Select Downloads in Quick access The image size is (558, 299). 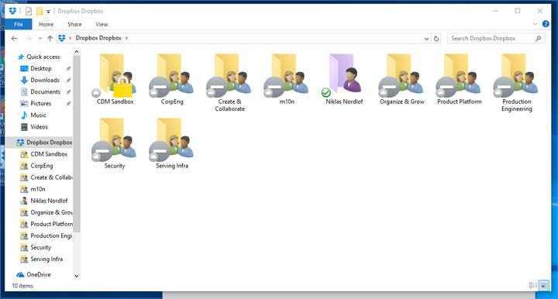45,80
